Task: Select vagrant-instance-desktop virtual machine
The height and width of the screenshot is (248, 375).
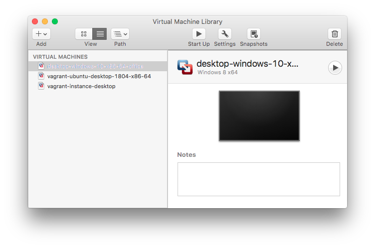Action: 98,86
